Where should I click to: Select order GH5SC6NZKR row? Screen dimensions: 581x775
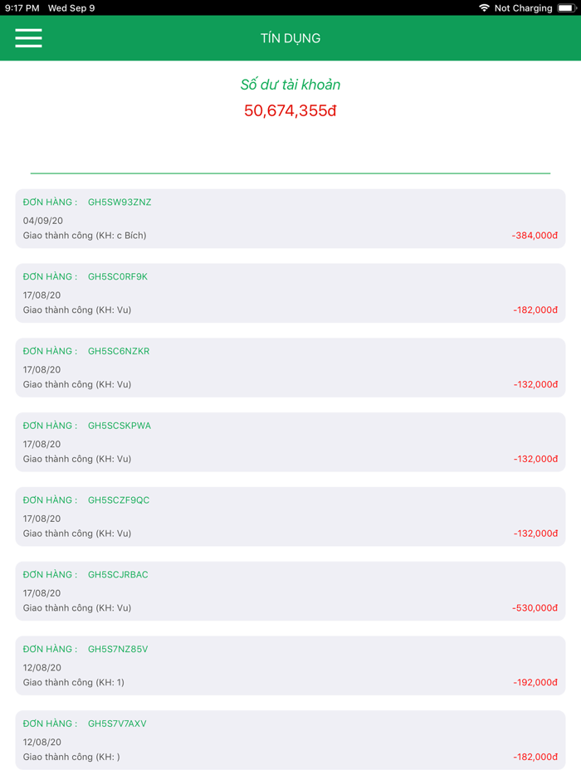point(290,368)
